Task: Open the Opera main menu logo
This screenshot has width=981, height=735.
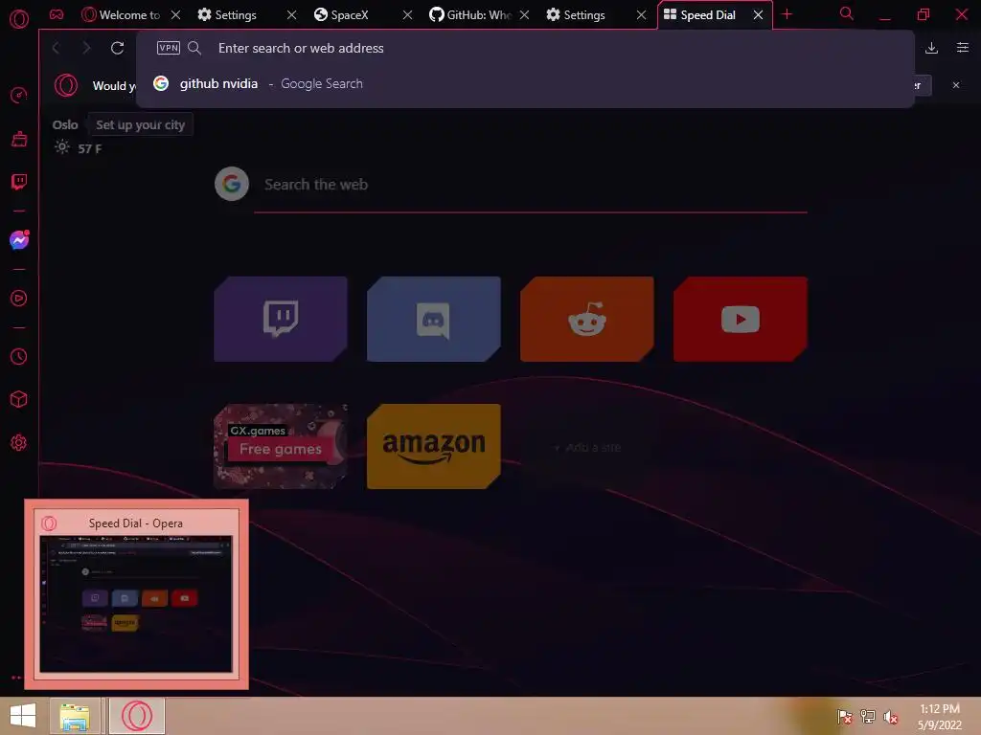Action: click(x=19, y=19)
